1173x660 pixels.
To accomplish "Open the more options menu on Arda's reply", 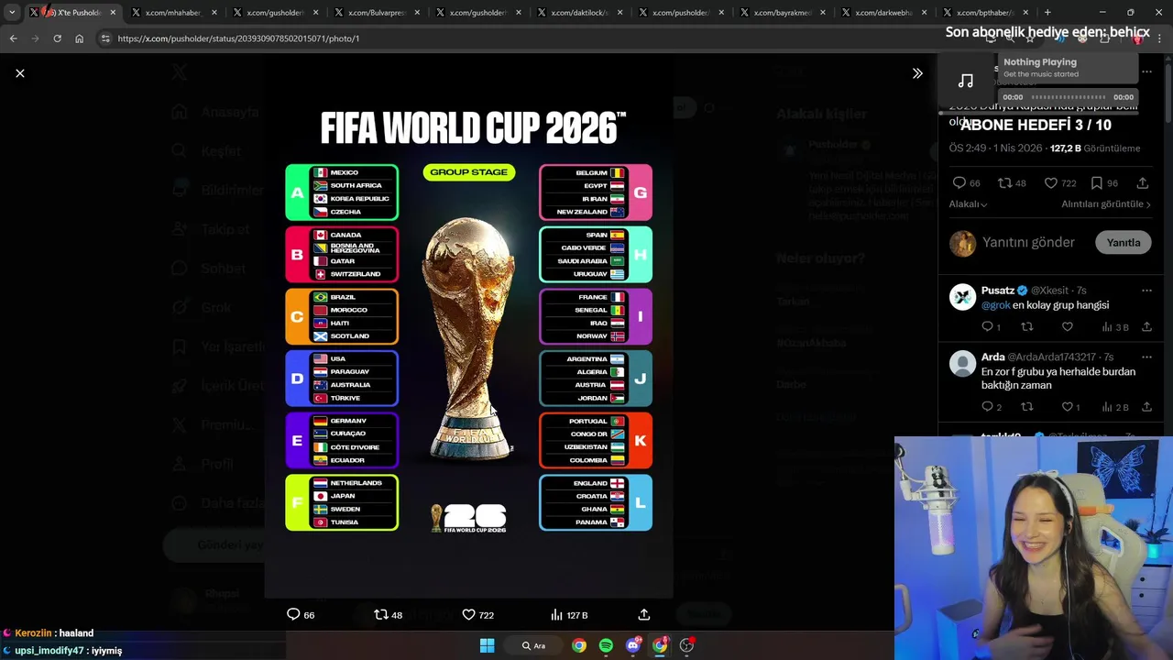I will pos(1146,357).
